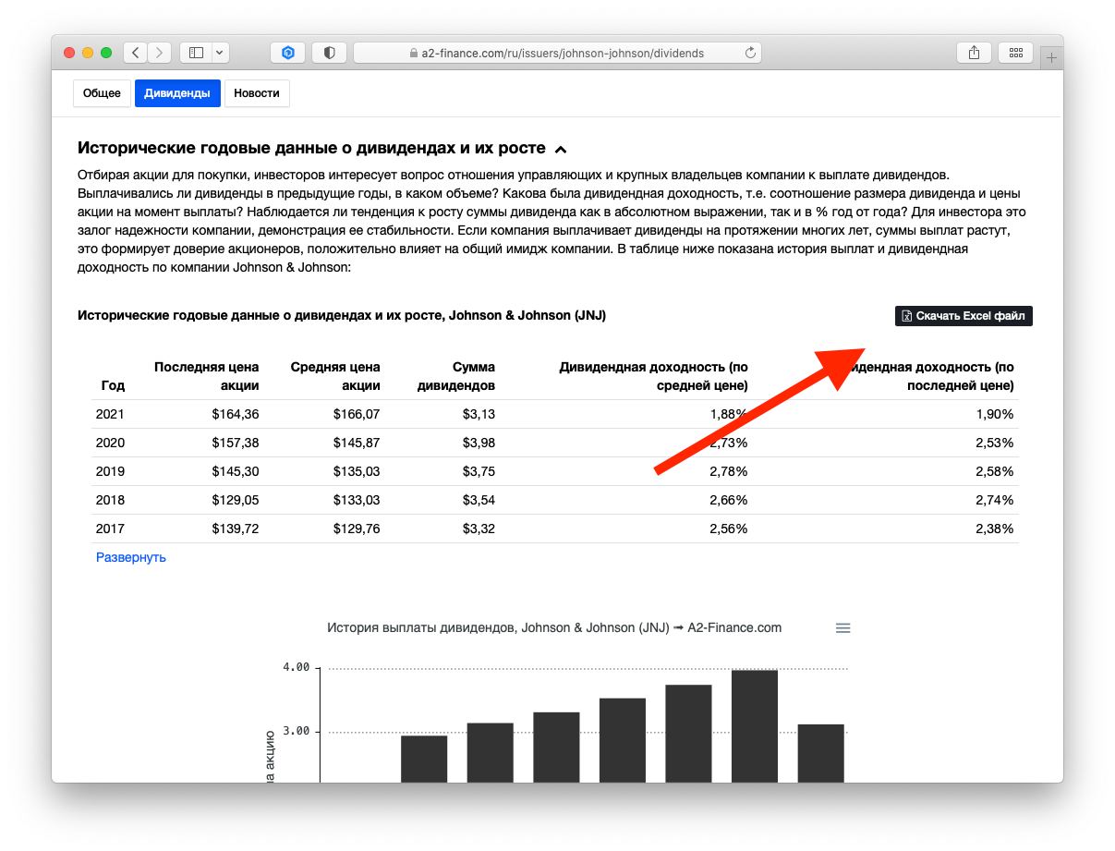
Task: Click the 2021 year row
Action: click(x=555, y=414)
